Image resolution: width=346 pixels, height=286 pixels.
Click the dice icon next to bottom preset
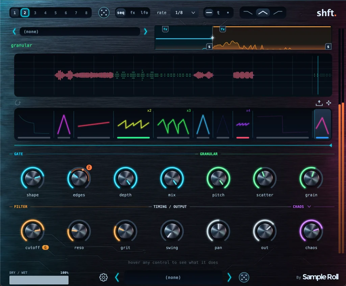coord(244,277)
